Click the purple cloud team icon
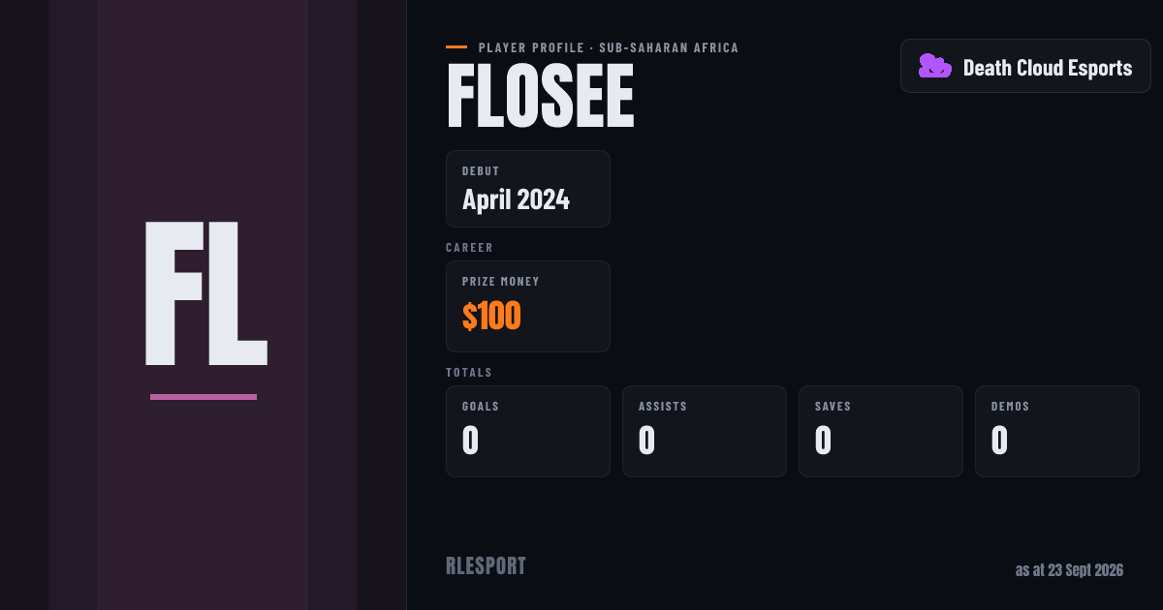Screen dimensions: 1163x610 point(935,66)
